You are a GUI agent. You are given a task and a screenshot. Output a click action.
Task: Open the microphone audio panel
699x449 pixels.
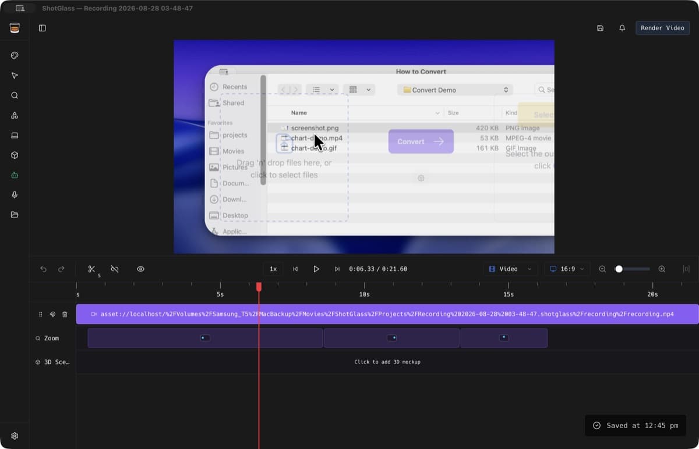tap(15, 195)
